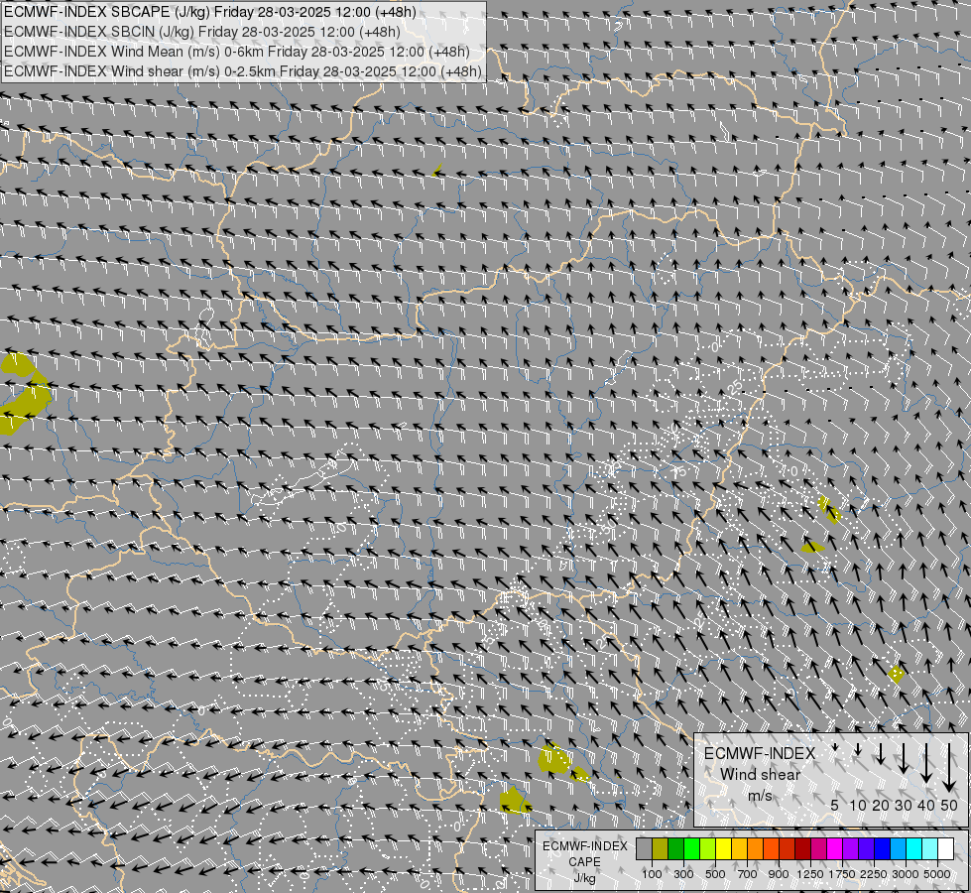Select the olive swatch in CAPE legend
The width and height of the screenshot is (971, 893).
tap(661, 849)
